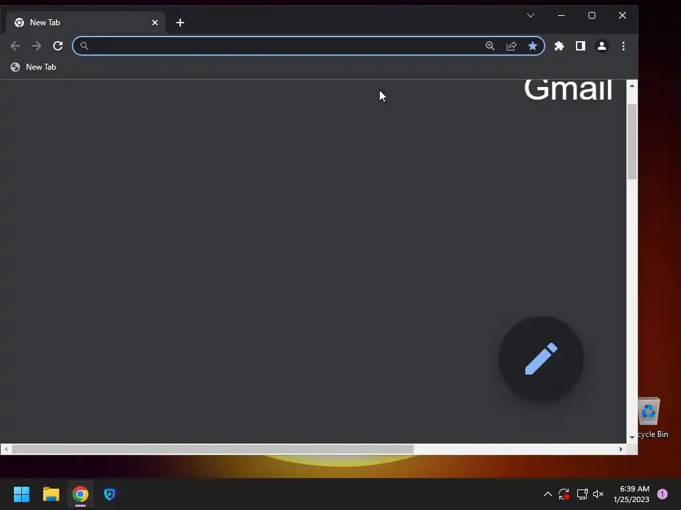Click the vertical scrollbar up arrow
The height and width of the screenshot is (510, 681).
[x=632, y=86]
